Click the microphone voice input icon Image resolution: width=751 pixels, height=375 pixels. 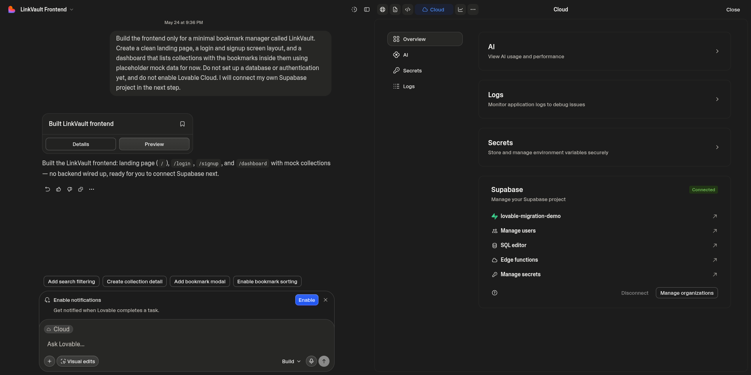point(311,361)
